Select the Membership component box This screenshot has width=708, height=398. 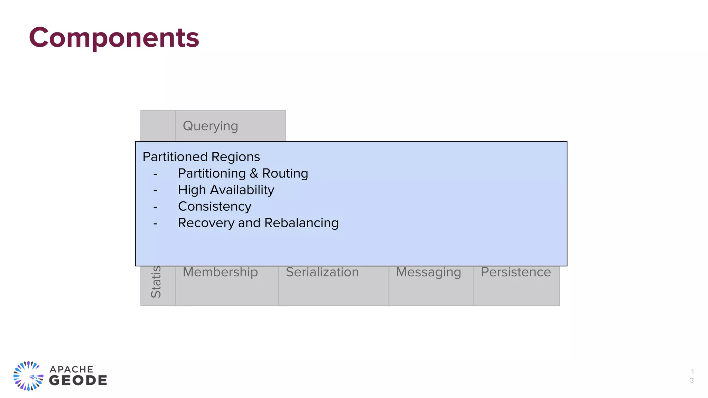tap(227, 286)
